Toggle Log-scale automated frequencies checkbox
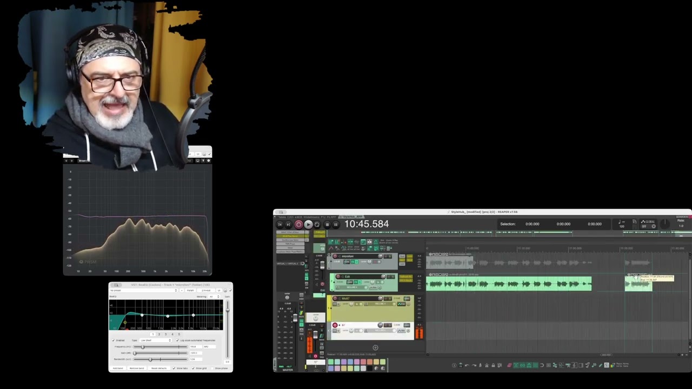Viewport: 692px width, 389px height. click(x=177, y=340)
